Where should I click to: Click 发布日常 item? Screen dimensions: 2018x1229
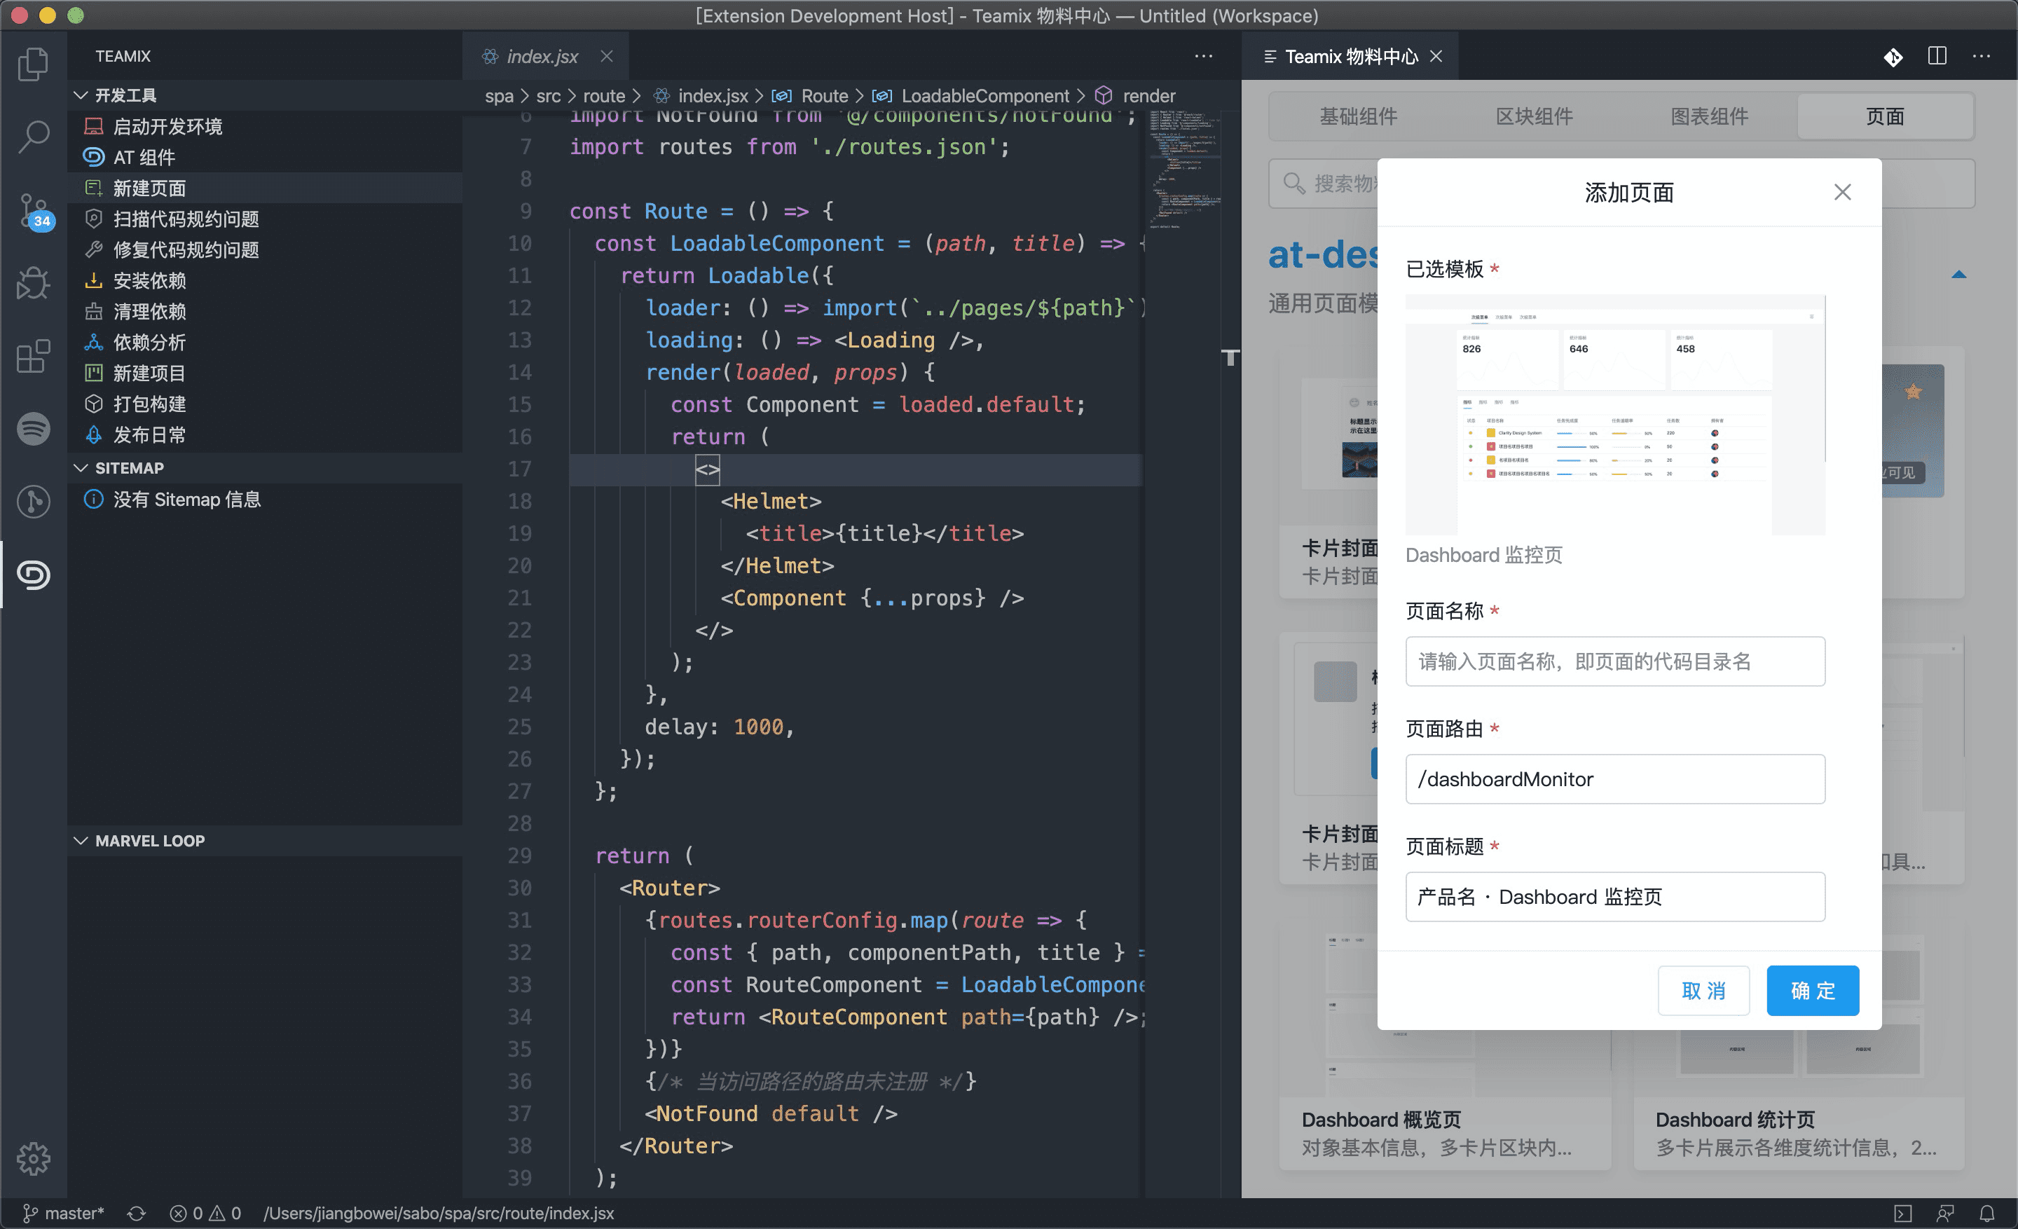click(265, 435)
